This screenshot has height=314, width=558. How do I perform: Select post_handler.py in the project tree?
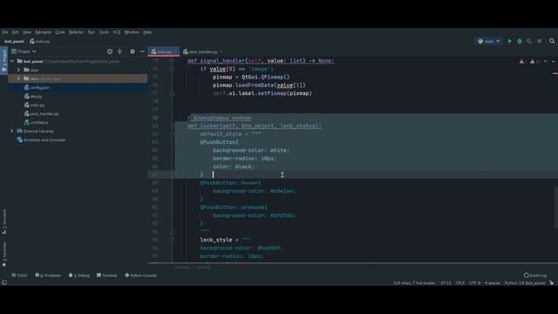(x=42, y=113)
